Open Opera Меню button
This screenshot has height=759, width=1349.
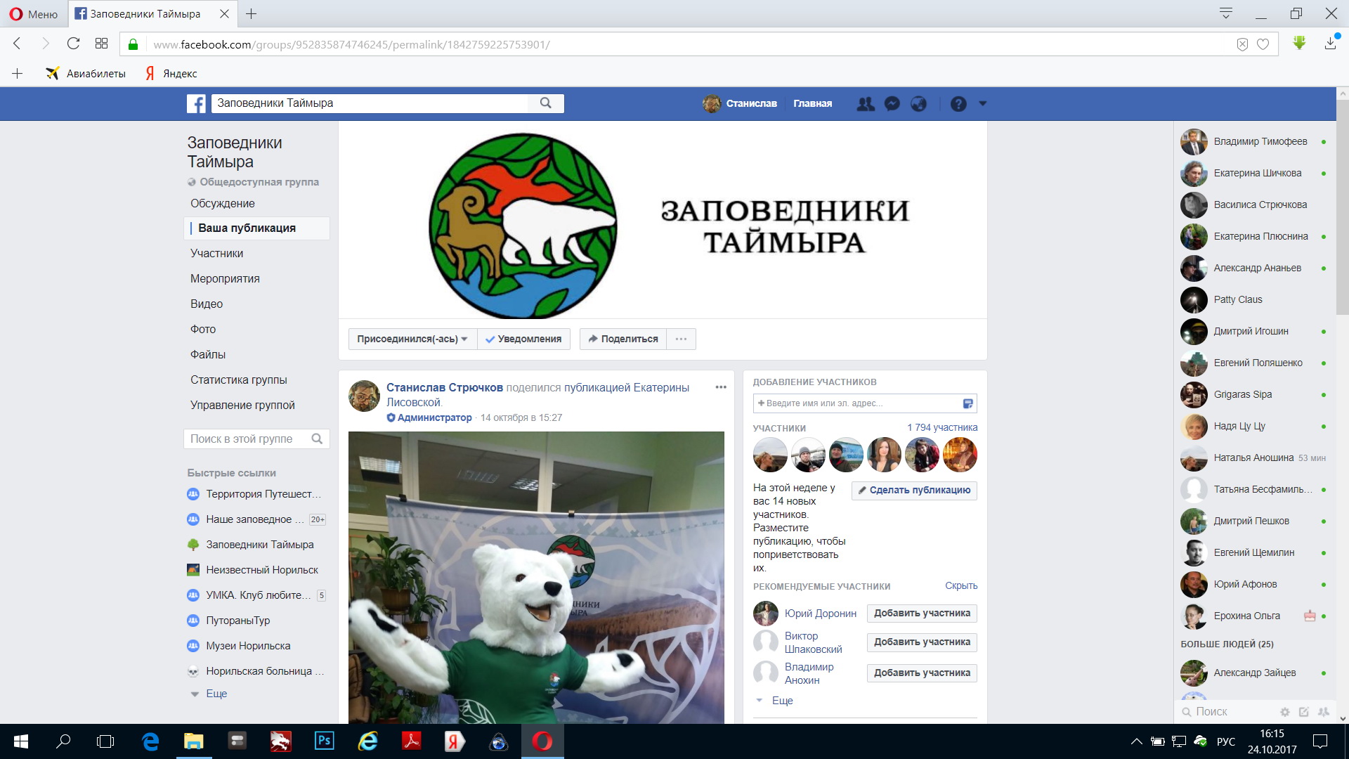33,14
